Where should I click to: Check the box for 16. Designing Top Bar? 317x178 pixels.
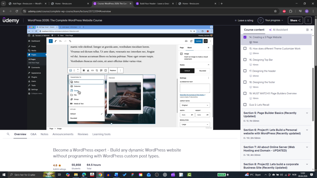click(x=245, y=60)
